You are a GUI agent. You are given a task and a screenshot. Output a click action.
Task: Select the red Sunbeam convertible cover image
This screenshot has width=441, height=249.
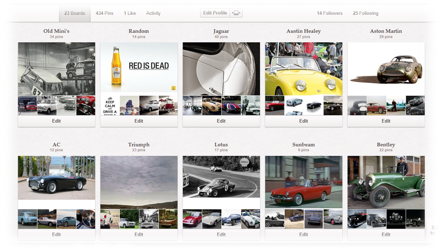click(x=303, y=182)
